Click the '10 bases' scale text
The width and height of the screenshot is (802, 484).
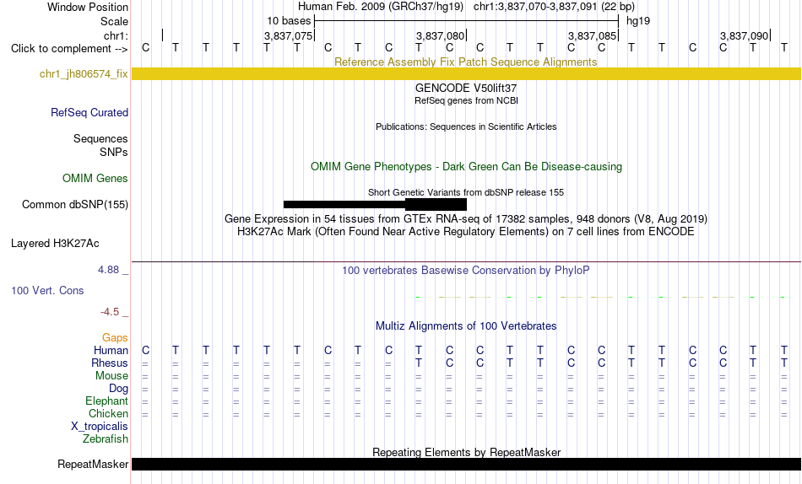tap(289, 21)
